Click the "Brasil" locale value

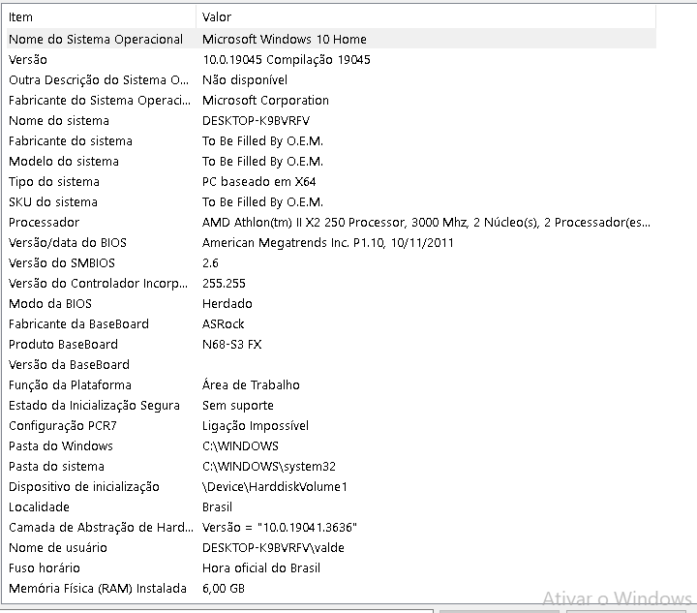tap(217, 507)
